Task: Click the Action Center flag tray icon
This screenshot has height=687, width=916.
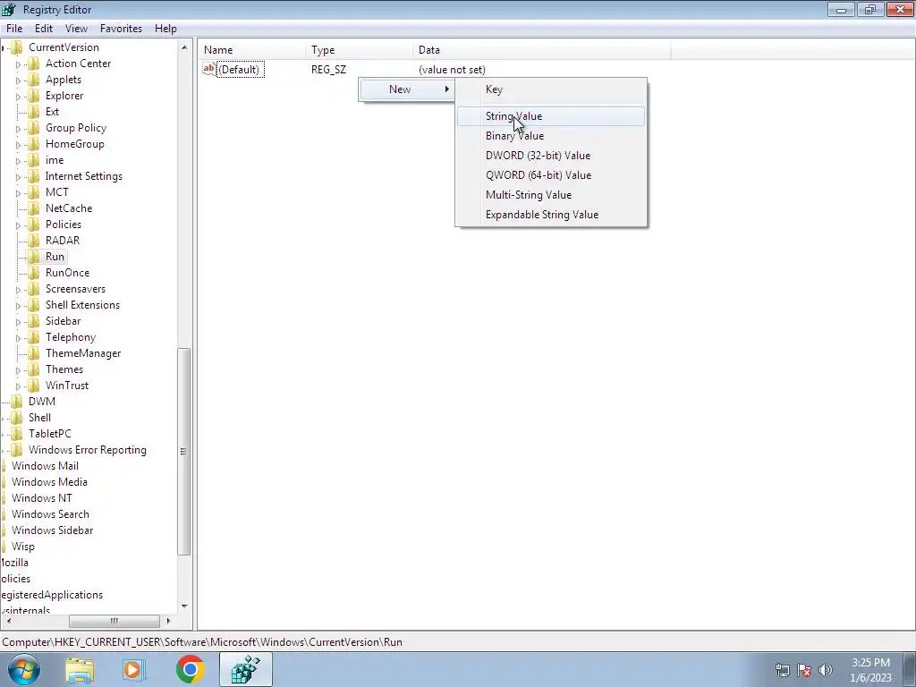Action: (804, 670)
